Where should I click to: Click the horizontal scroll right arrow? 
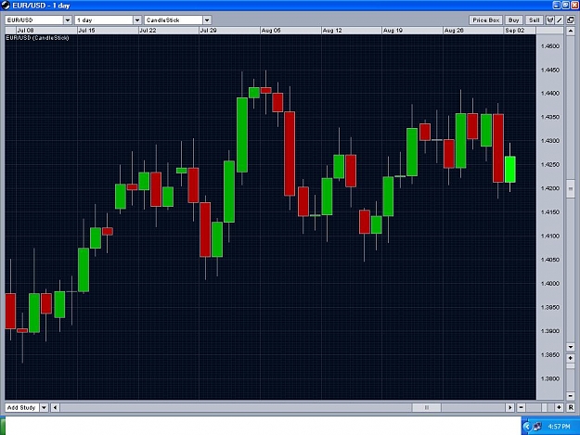(x=510, y=408)
